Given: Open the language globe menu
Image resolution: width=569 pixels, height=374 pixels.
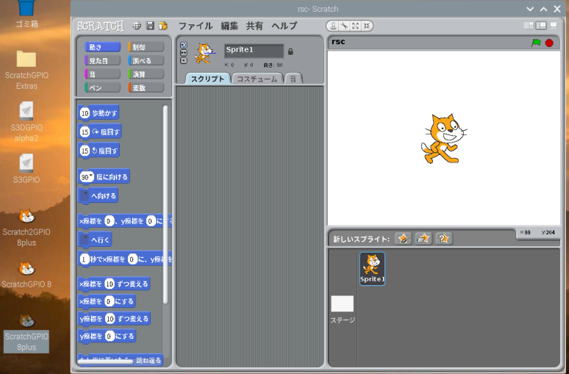Looking at the screenshot, I should coord(137,26).
